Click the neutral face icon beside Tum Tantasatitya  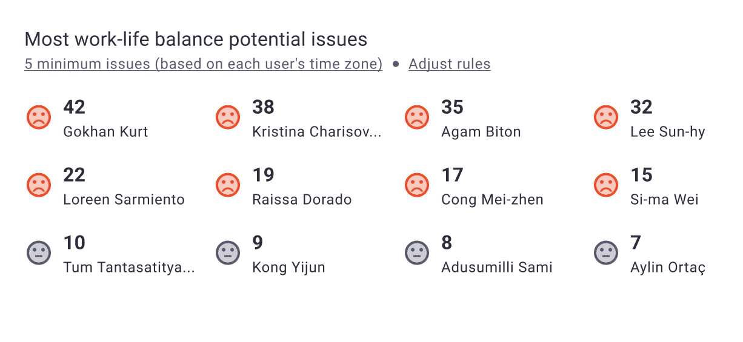39,252
